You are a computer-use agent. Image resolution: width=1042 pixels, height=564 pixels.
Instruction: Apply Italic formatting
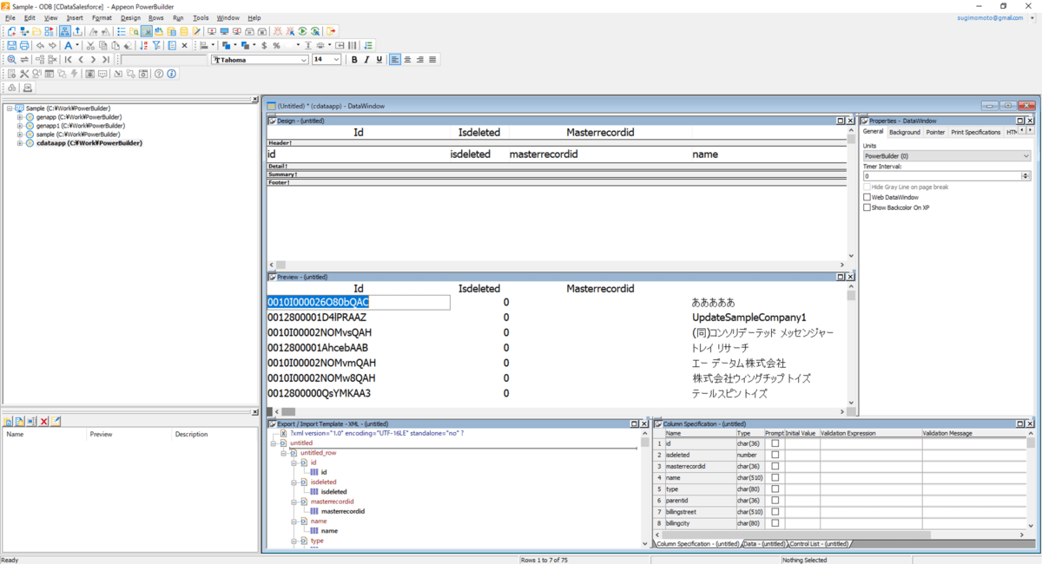click(x=366, y=60)
